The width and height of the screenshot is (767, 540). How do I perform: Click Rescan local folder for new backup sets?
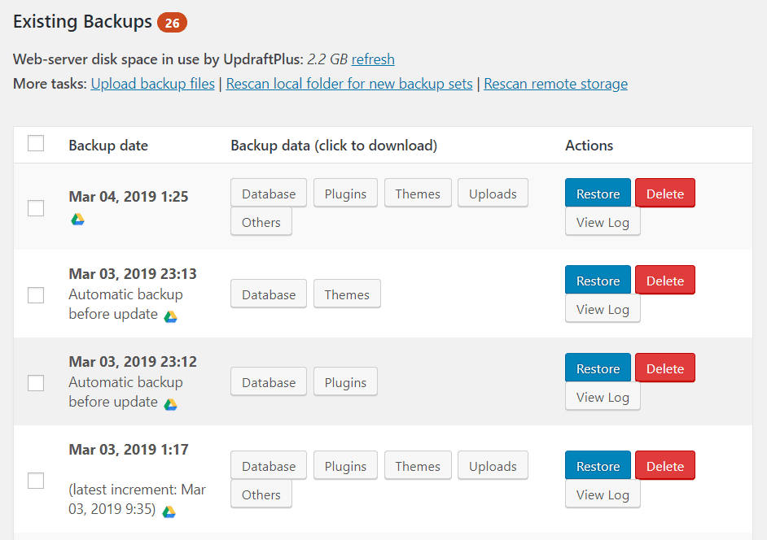coord(349,84)
